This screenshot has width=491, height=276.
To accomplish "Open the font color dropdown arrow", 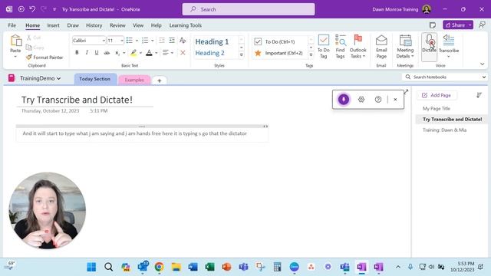I will click(x=157, y=53).
